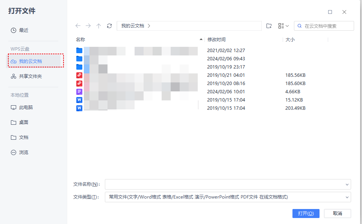Sort files by 修改时间 column
The width and height of the screenshot is (362, 224).
point(217,40)
